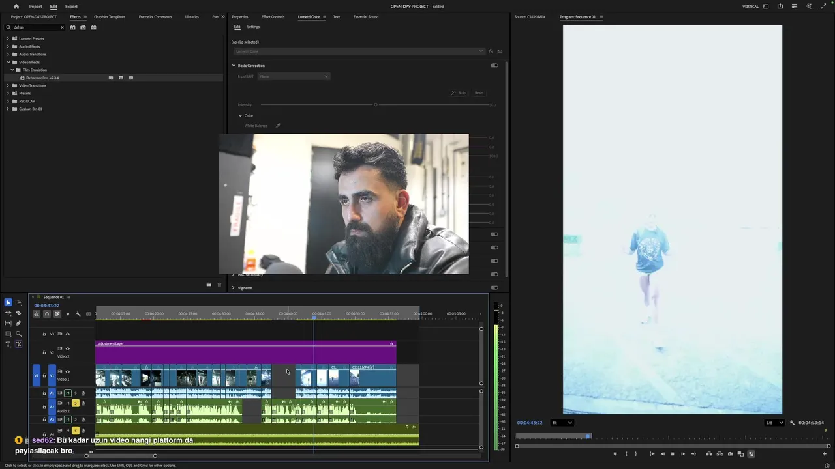Click the Reset button in Basic Correction

(x=479, y=92)
